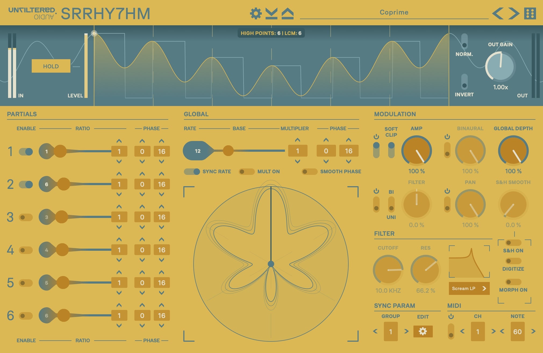Increase partial 1 ratio multiplier
Screen dimensions: 543x353
(119, 141)
